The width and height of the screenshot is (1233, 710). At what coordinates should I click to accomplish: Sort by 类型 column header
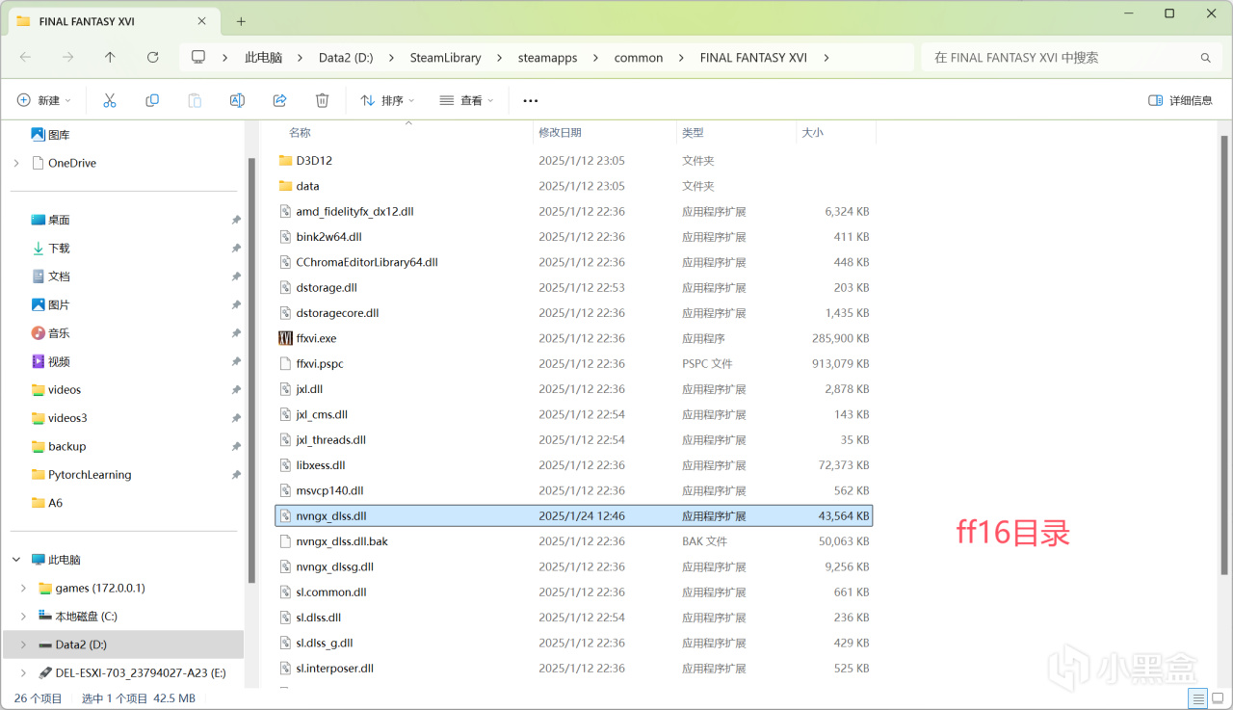(x=693, y=133)
